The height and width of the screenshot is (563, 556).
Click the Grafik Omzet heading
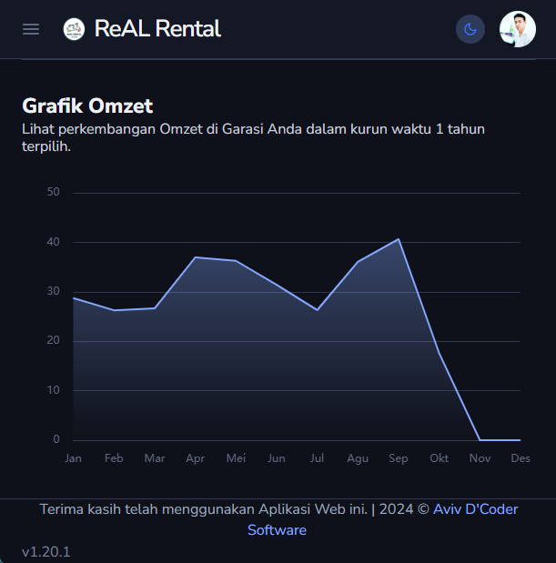(x=87, y=106)
